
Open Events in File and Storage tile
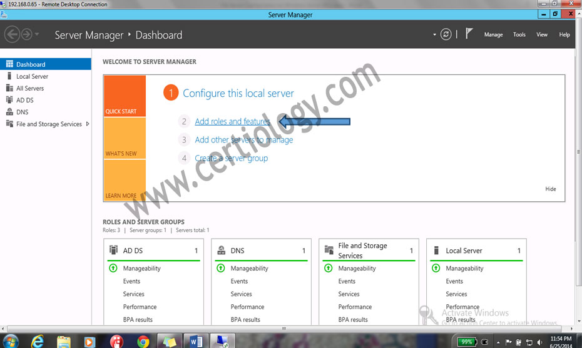347,281
